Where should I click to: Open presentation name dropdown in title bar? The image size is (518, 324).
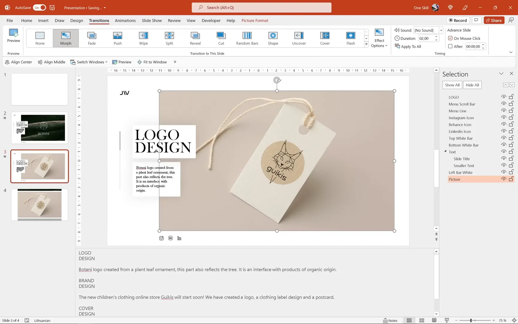coord(105,8)
